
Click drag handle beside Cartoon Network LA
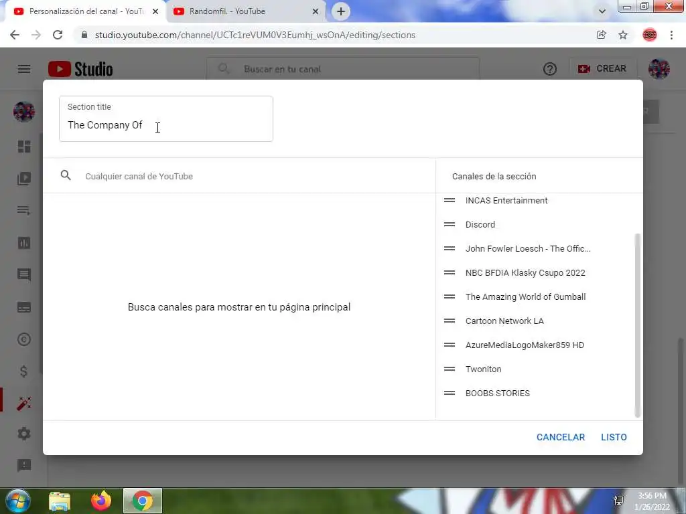point(450,321)
